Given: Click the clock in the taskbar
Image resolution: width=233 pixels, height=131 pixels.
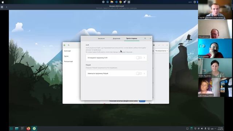Looking at the screenshot, I should tap(220, 128).
